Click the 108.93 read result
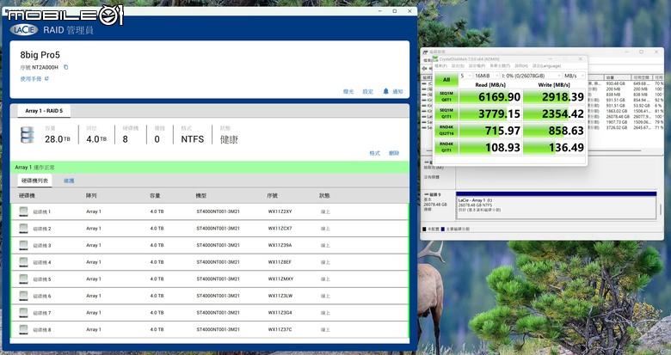This screenshot has height=355, width=671. [x=490, y=147]
